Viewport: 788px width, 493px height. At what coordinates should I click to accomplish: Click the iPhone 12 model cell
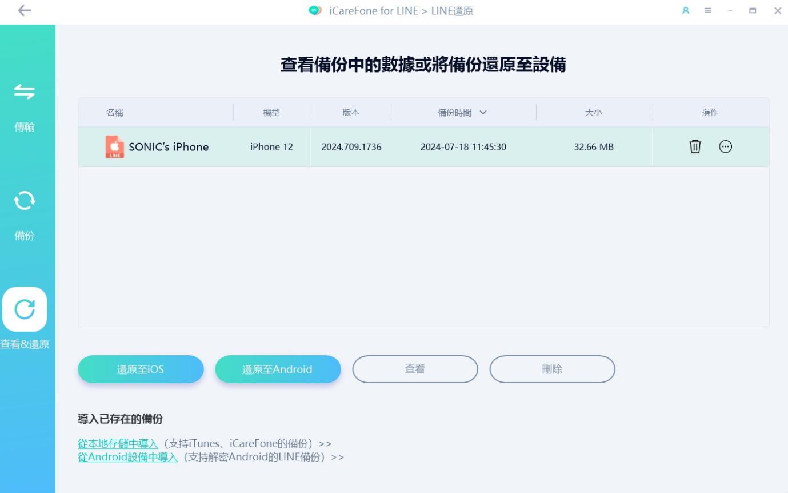point(271,147)
